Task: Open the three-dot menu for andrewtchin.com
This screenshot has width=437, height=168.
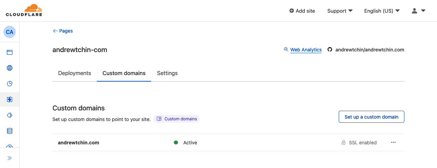Action: pos(393,142)
